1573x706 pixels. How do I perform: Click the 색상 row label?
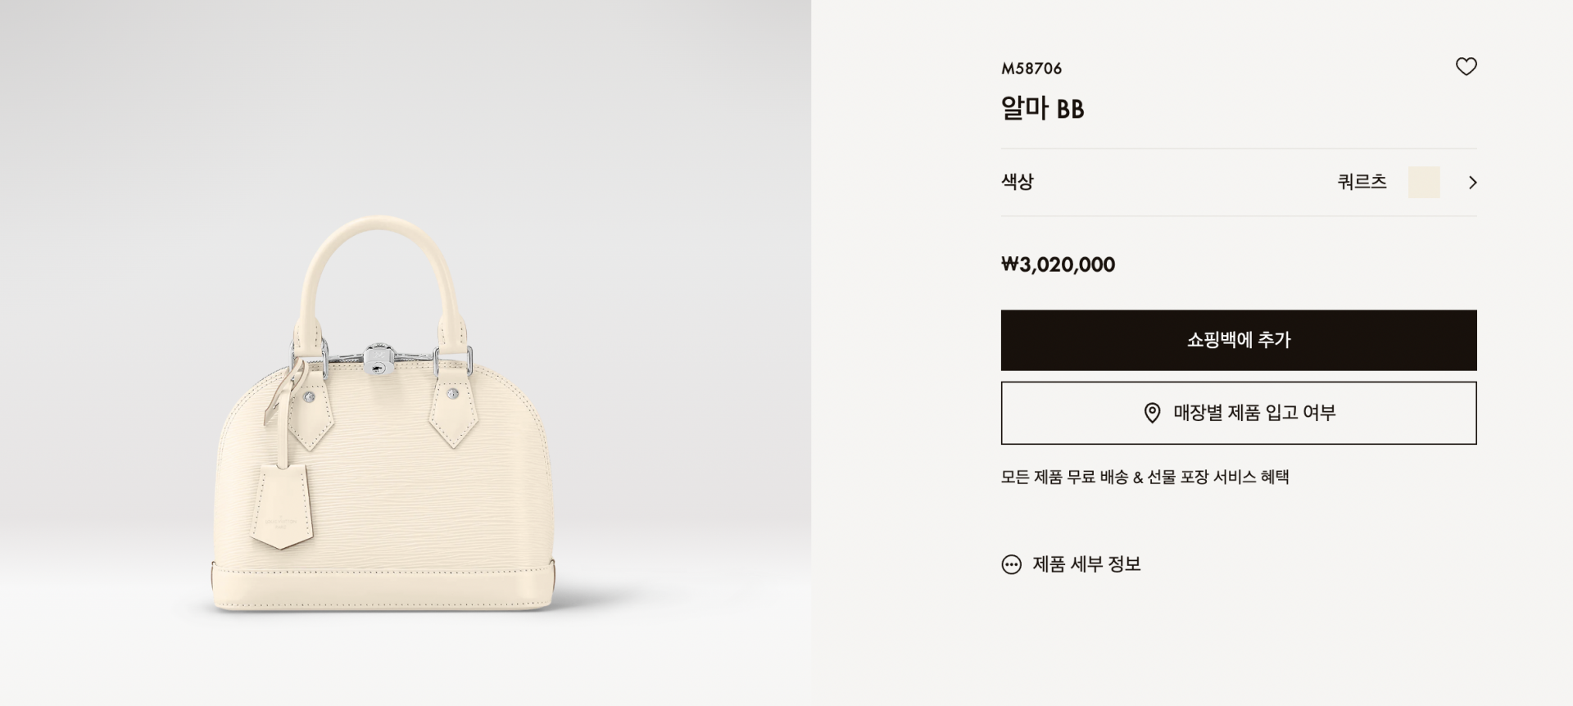1018,181
